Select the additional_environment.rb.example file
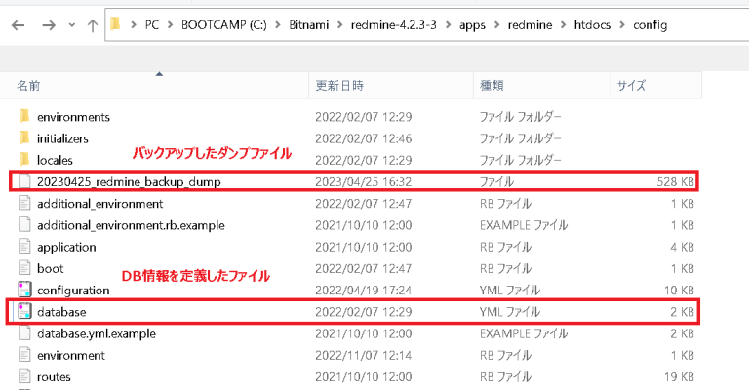 (130, 225)
